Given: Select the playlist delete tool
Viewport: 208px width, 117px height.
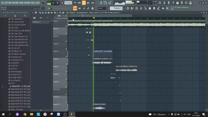Looking at the screenshot, I should click(46, 13).
